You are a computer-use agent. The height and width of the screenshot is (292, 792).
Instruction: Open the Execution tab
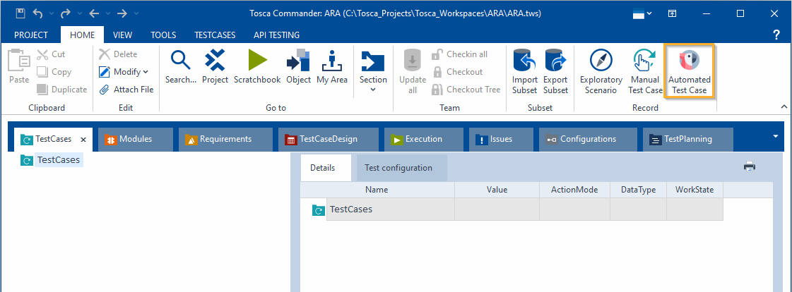[423, 139]
